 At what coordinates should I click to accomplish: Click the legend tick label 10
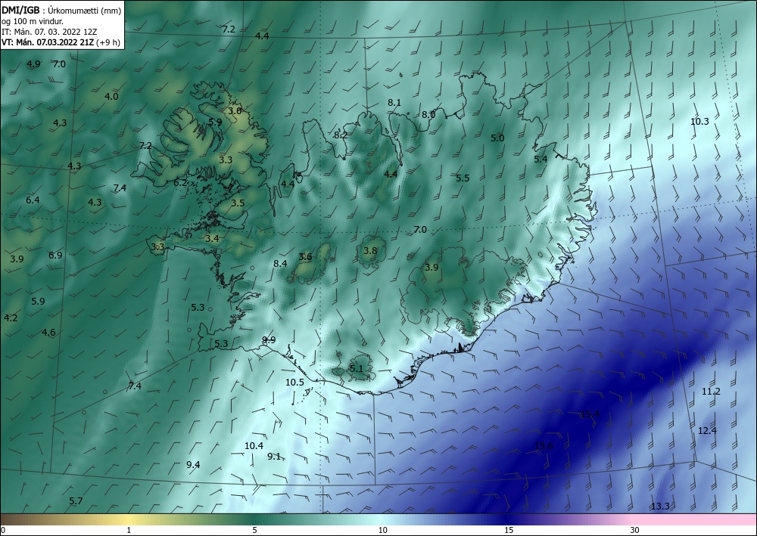coord(383,530)
